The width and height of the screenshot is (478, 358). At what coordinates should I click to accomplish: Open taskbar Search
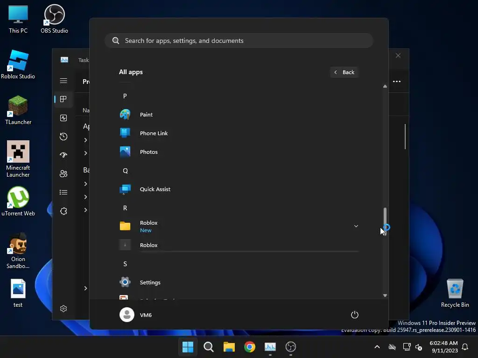pos(209,347)
